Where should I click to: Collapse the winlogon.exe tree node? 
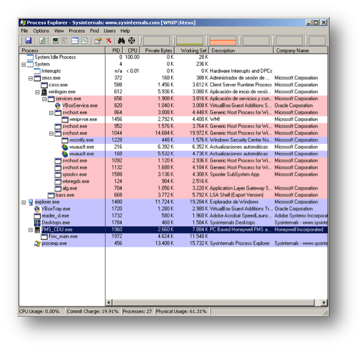(38, 92)
